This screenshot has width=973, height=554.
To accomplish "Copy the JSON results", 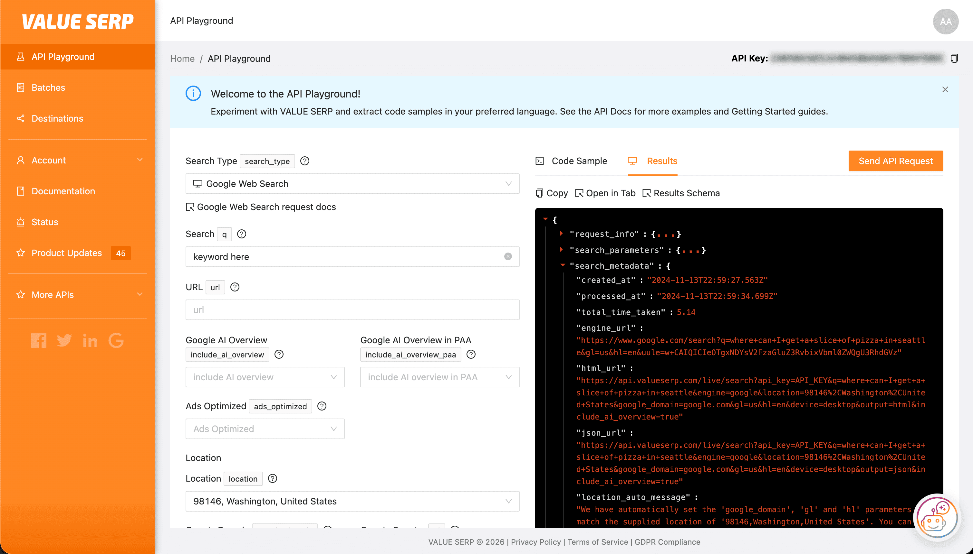I will 552,193.
